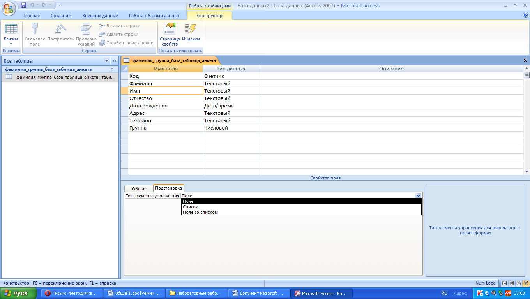Select the Дата рождения field name cell
The width and height of the screenshot is (530, 299).
pyautogui.click(x=166, y=106)
